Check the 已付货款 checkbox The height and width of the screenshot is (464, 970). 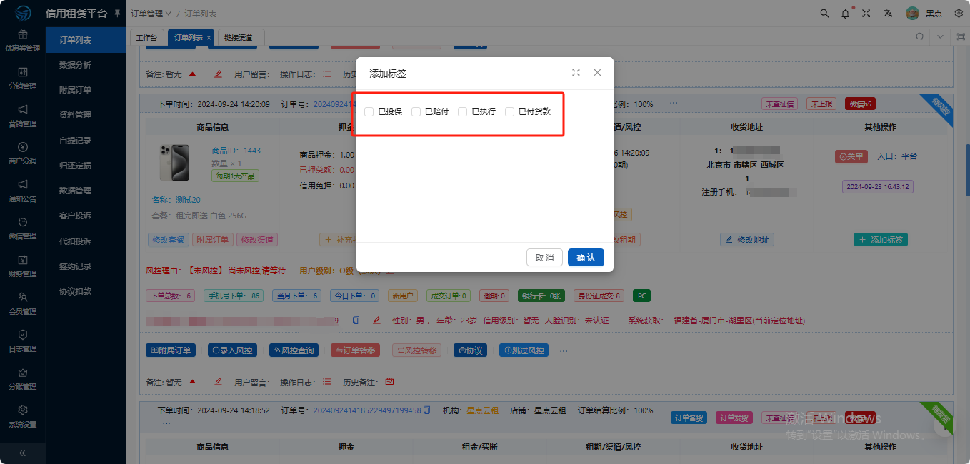509,111
